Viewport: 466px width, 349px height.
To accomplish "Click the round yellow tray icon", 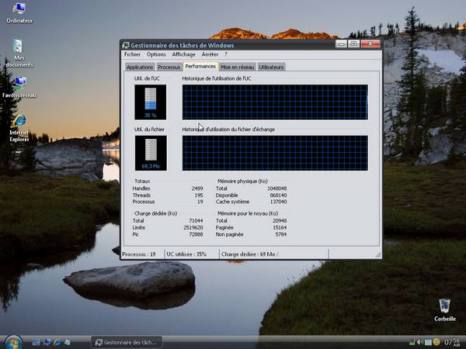I will point(436,343).
